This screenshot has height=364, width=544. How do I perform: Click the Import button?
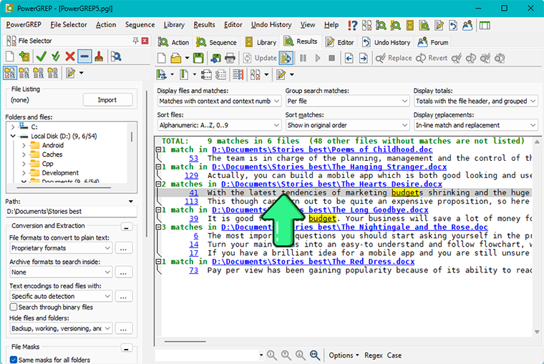click(107, 100)
